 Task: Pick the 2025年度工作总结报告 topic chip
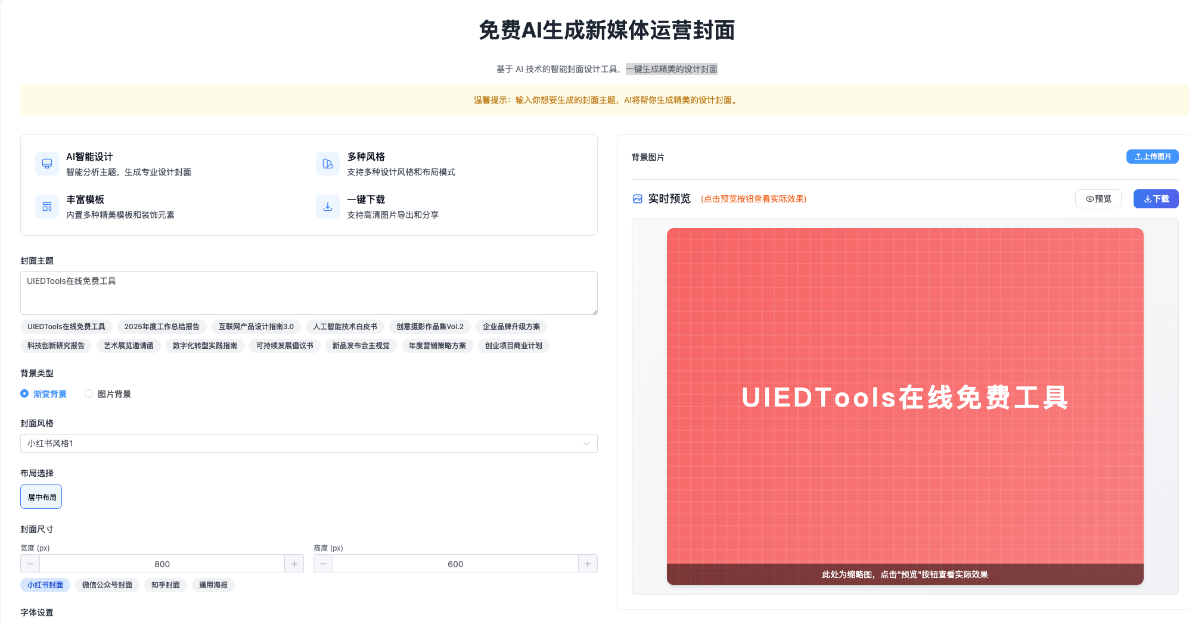[x=162, y=327]
